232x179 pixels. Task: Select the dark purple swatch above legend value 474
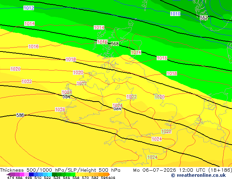click(12, 174)
